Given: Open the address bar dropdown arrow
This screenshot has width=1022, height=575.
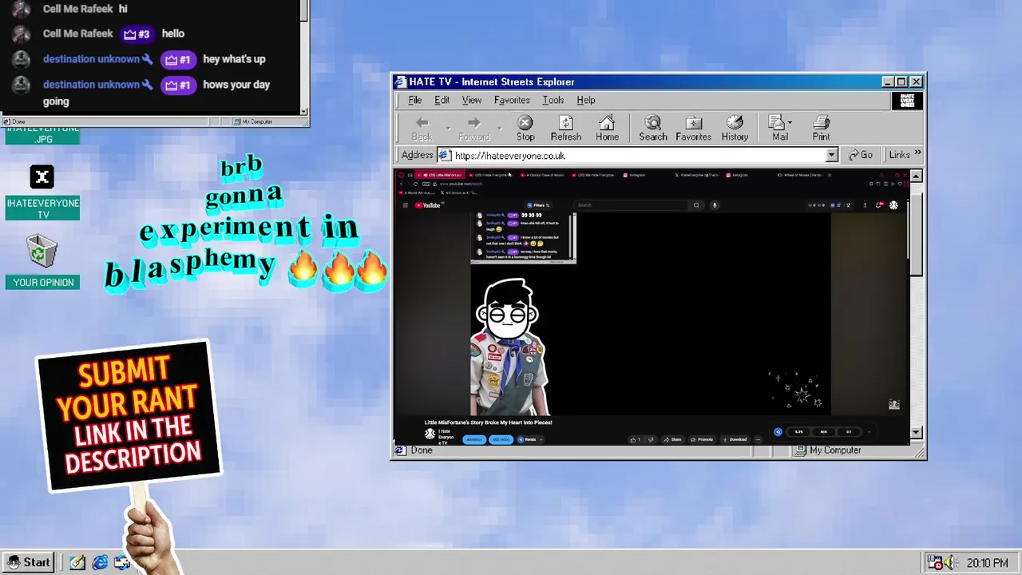Looking at the screenshot, I should (x=831, y=156).
